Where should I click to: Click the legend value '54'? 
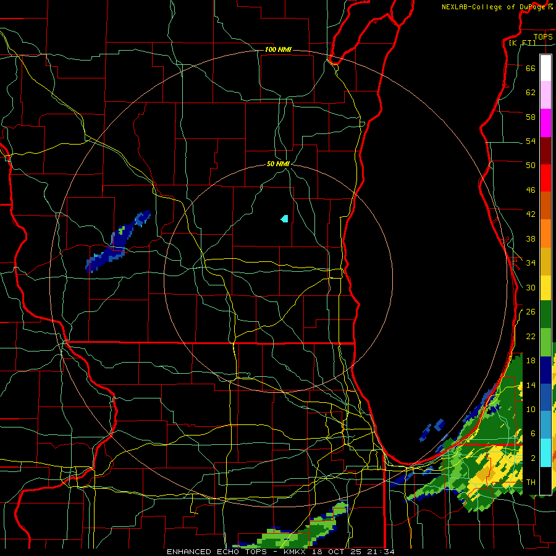531,141
